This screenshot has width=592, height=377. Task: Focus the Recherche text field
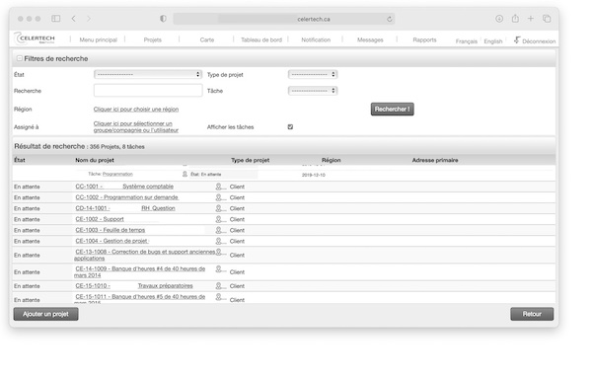click(x=148, y=90)
